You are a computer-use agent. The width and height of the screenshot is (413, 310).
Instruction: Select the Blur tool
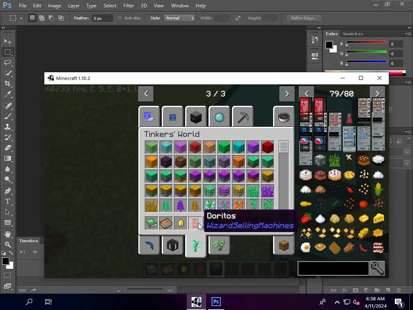pos(8,169)
